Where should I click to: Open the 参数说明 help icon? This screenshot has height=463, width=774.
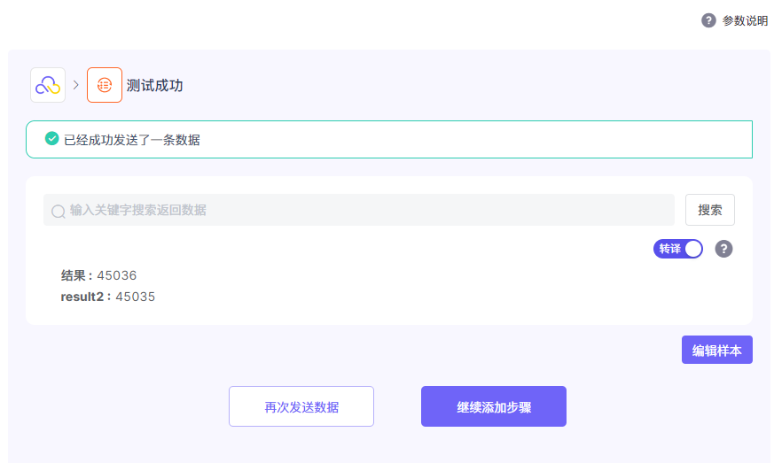coord(708,20)
